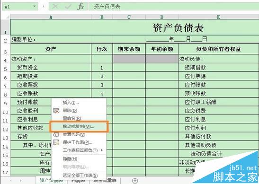Image resolution: width=259 pixels, height=184 pixels.
Task: Click the Select All corner triangle
Action: [x=8, y=17]
